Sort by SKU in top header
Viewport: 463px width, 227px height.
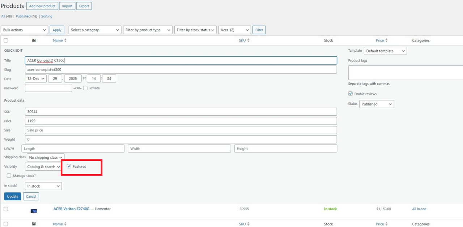(242, 40)
